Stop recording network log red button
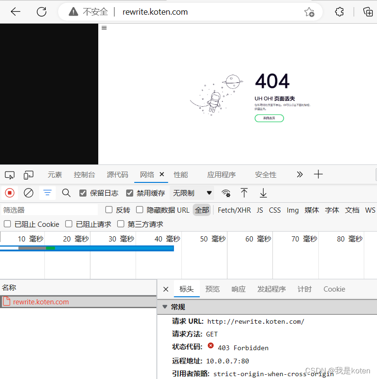This screenshot has height=379, width=377. (9, 193)
